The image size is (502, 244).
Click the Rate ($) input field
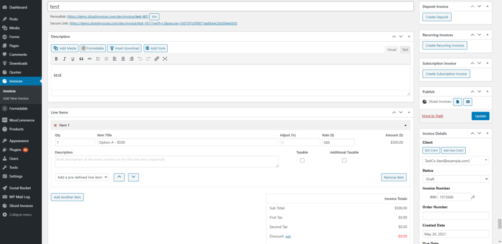pyautogui.click(x=338, y=142)
